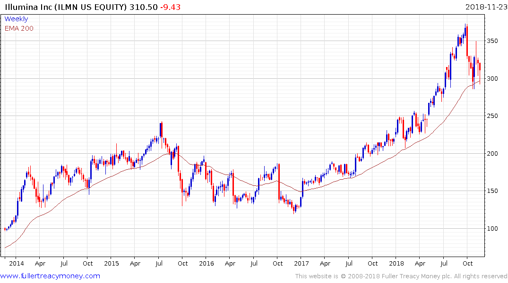Click the 'EMA 200' legend label
The image size is (508, 283).
pyautogui.click(x=19, y=28)
